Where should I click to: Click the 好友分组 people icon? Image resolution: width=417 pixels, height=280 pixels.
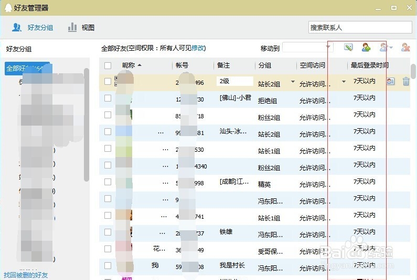(x=17, y=27)
